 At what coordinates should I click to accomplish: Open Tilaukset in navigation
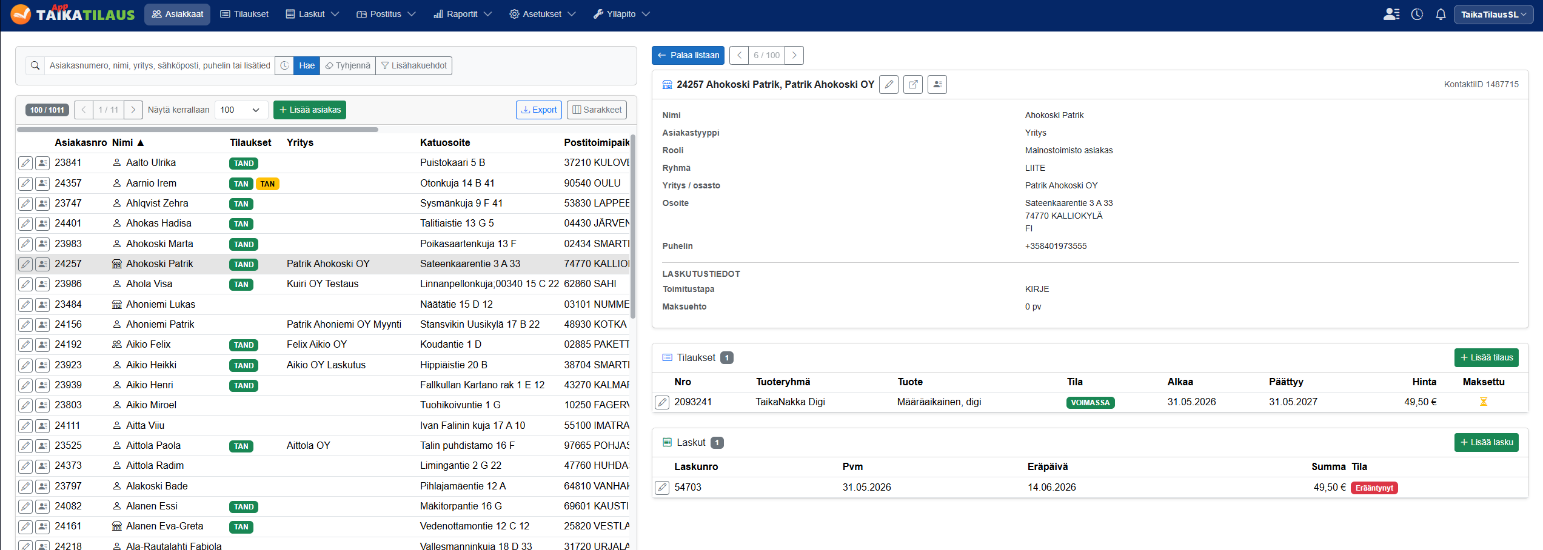coord(244,14)
